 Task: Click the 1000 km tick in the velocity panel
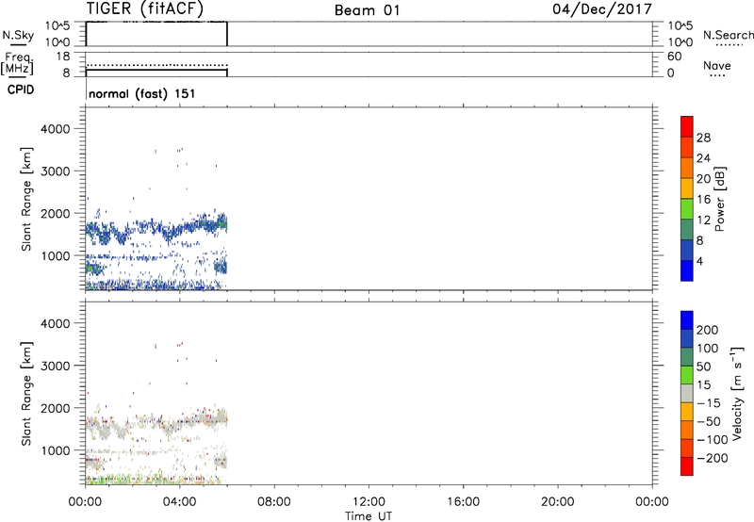click(56, 450)
